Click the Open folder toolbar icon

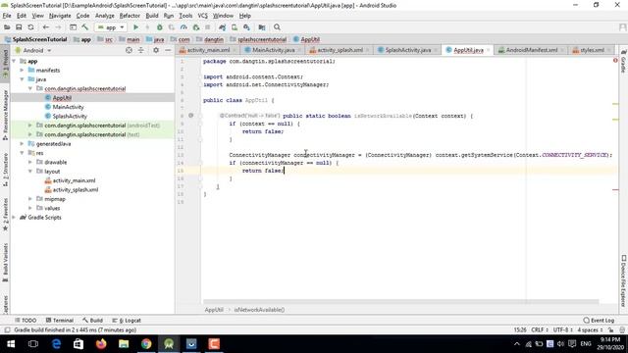point(7,27)
